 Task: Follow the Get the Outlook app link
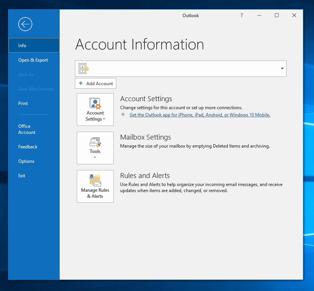[200, 115]
